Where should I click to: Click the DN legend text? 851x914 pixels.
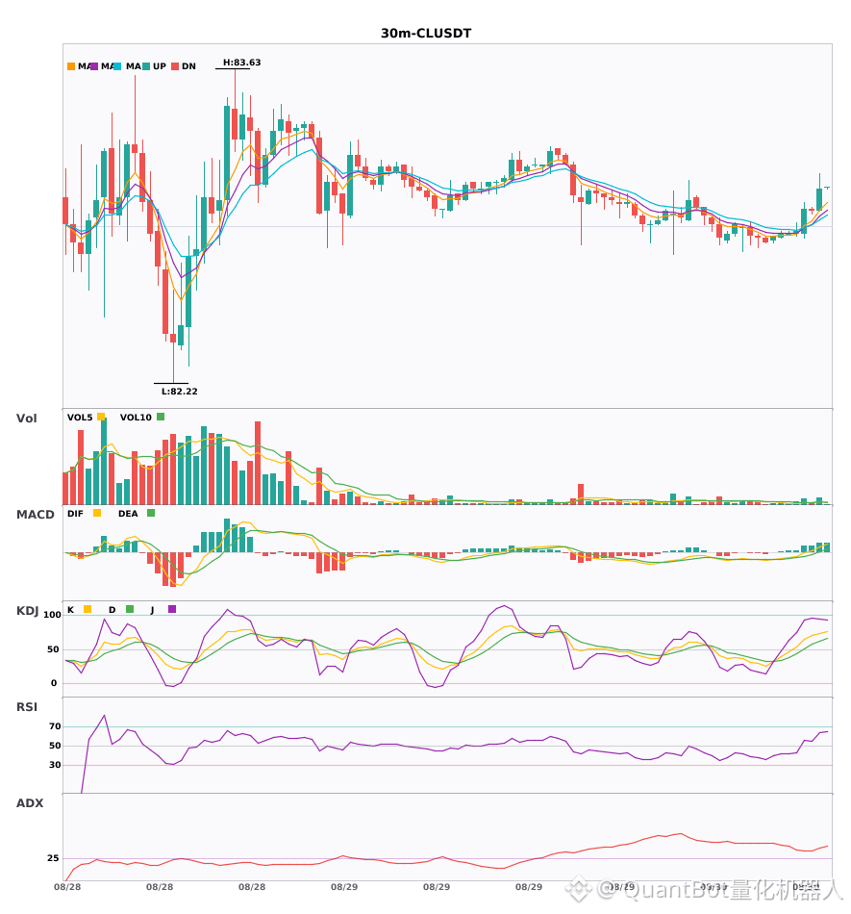pos(188,66)
